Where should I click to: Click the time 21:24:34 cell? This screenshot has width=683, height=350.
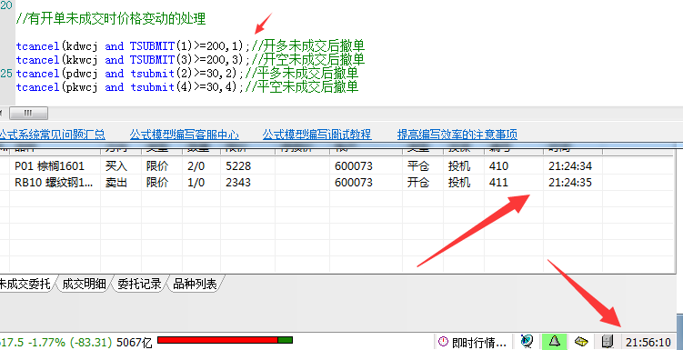coord(573,165)
